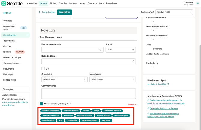Click the back chevron beside Consultations
Image resolution: width=201 pixels, height=130 pixels.
tap(39, 12)
